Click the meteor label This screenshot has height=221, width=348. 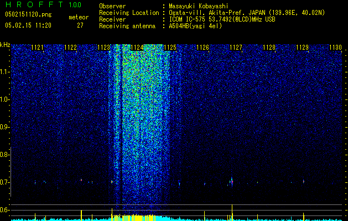(x=79, y=17)
